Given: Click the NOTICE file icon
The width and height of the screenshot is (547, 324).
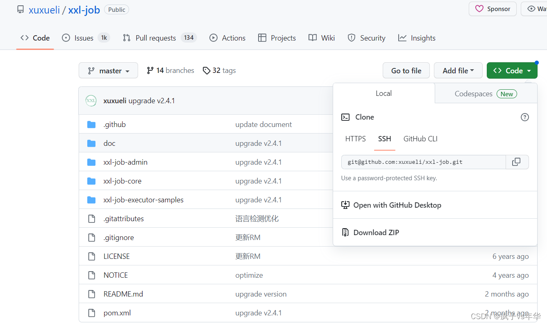Looking at the screenshot, I should [92, 275].
